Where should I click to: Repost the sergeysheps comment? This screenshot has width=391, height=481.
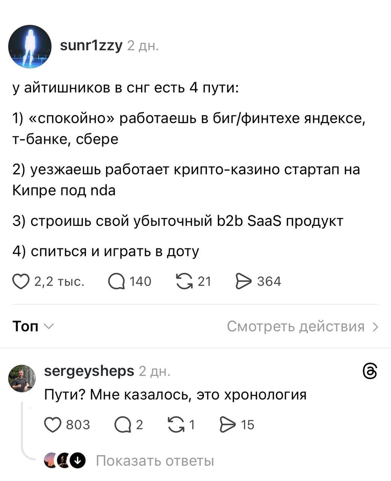tap(175, 425)
